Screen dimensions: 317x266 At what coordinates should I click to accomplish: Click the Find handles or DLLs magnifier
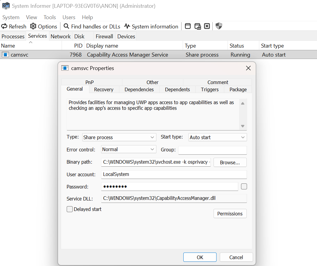pos(66,26)
